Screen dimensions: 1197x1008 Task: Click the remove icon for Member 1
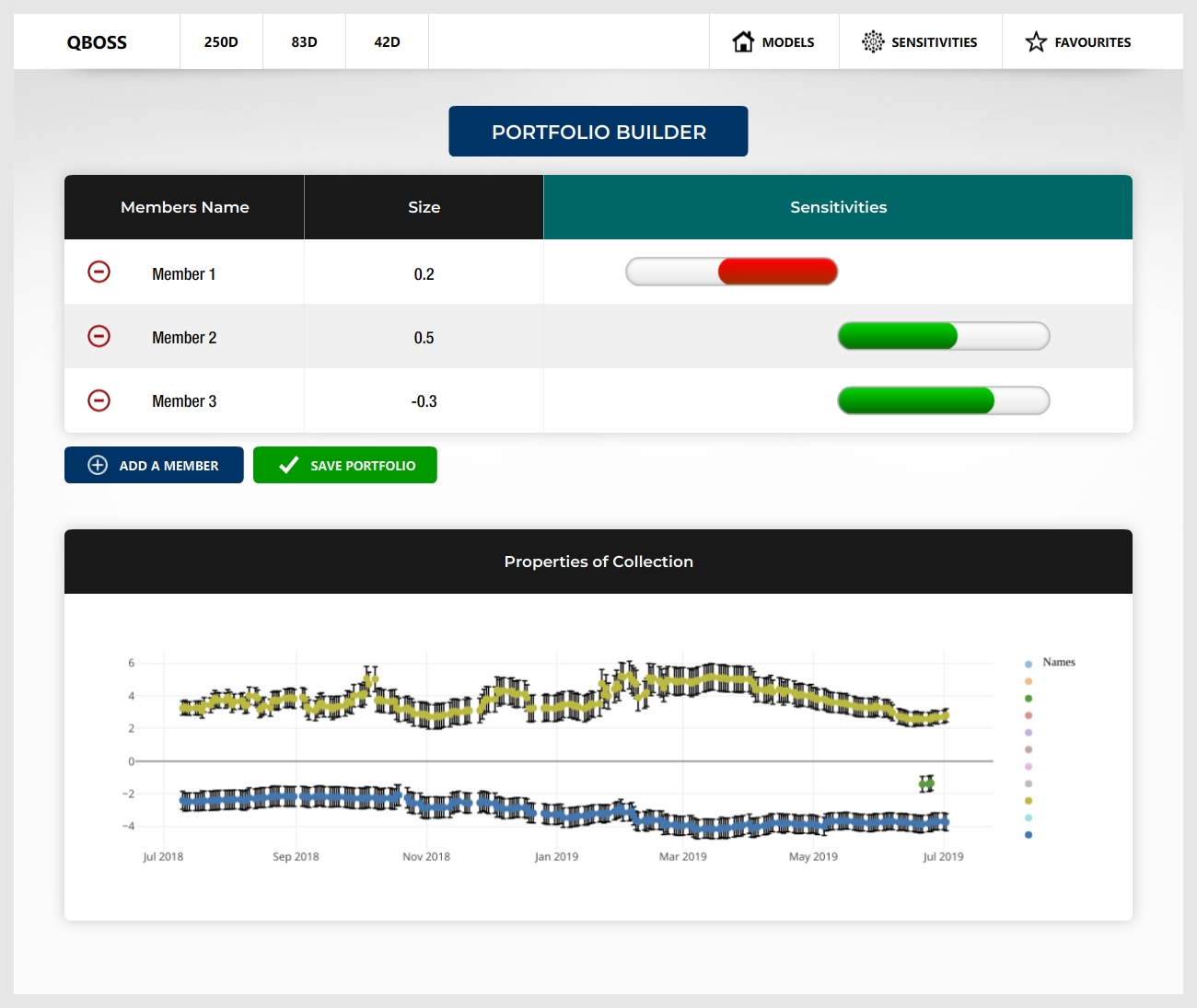99,272
